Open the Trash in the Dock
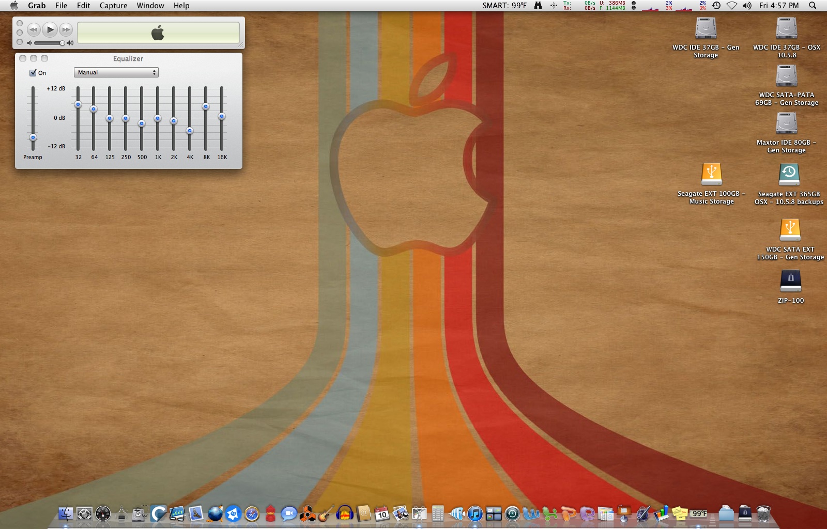The height and width of the screenshot is (529, 827). coord(763,514)
